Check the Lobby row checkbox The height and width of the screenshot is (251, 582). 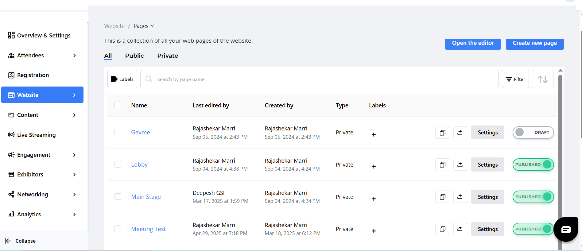pyautogui.click(x=118, y=164)
